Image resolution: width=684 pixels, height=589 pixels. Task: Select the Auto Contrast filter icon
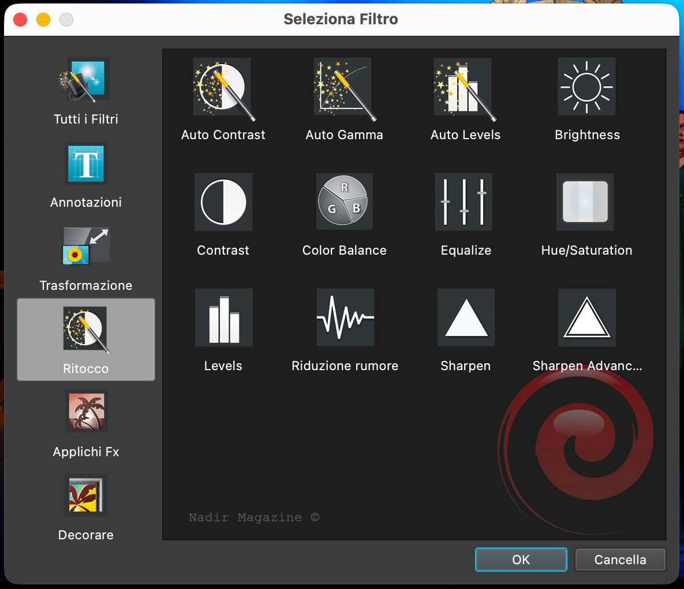(223, 87)
